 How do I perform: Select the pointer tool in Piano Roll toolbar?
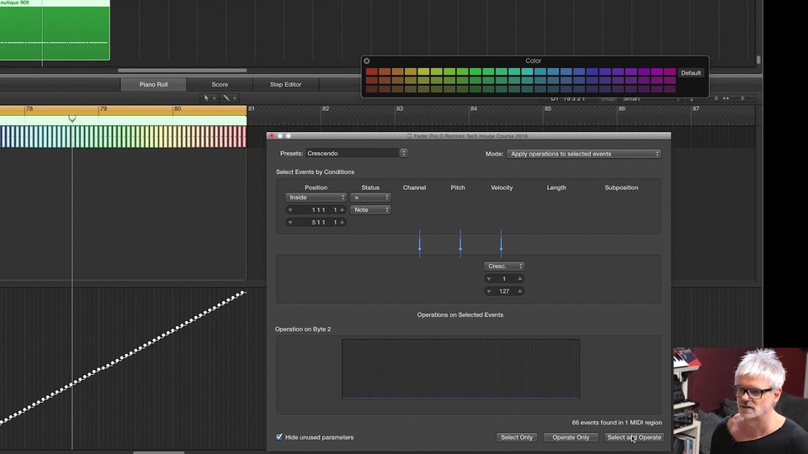(207, 98)
